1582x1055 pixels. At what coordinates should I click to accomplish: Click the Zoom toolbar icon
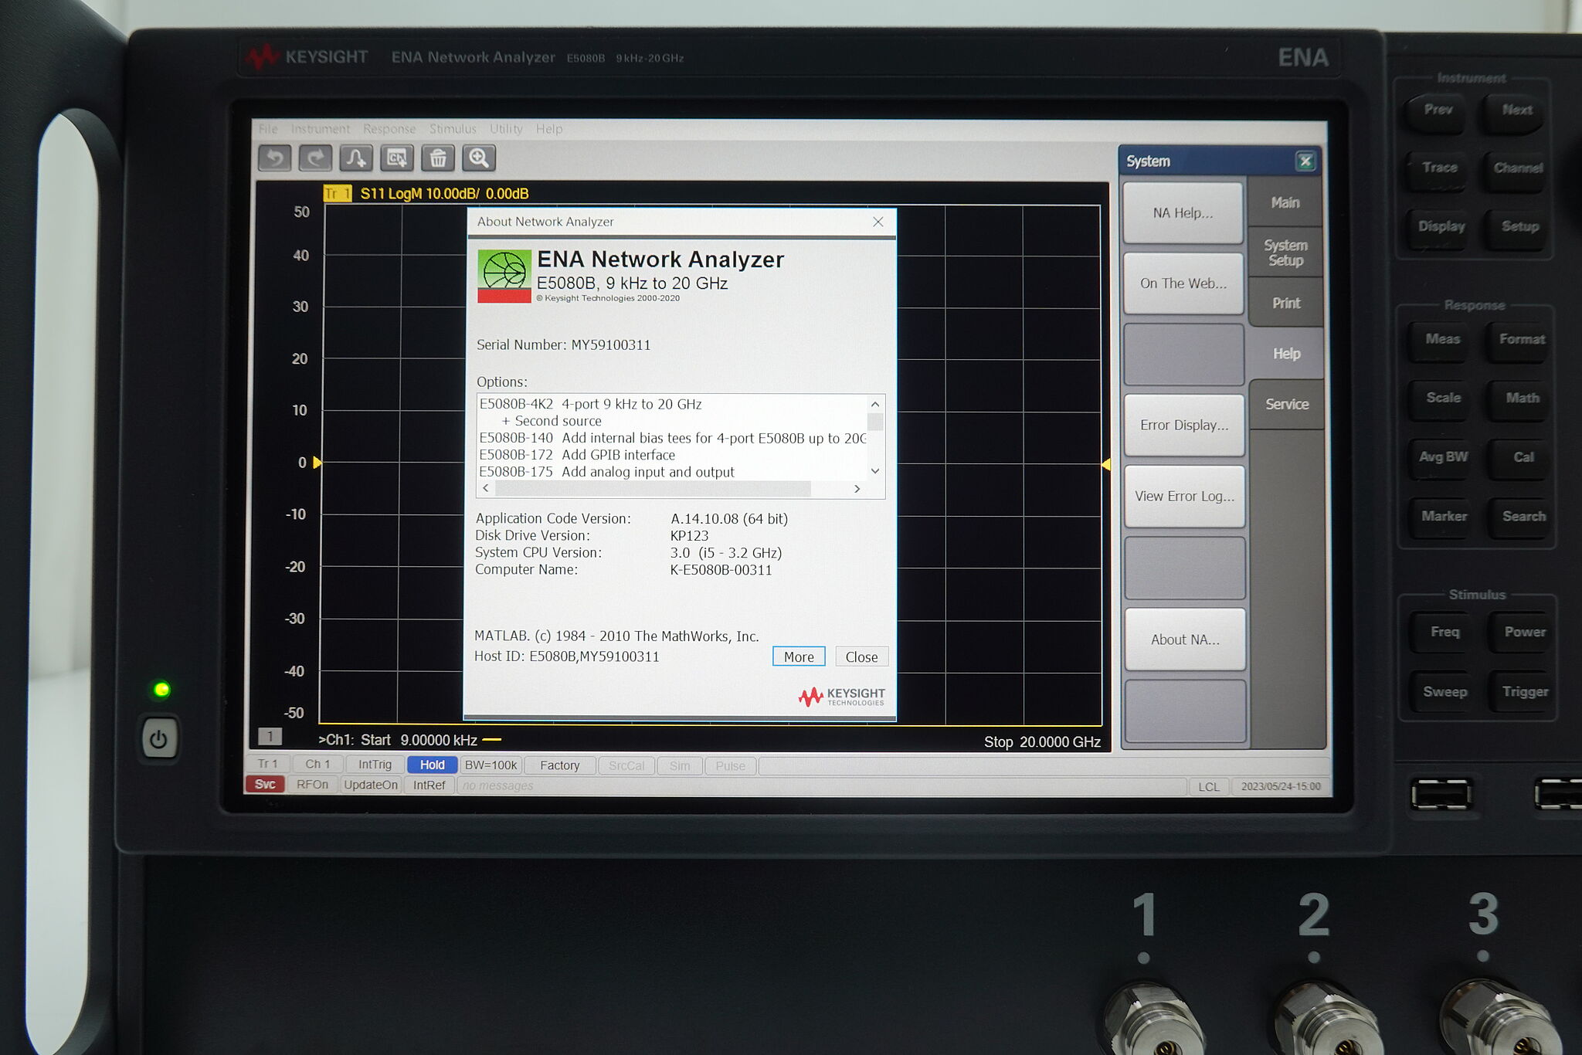pos(477,157)
